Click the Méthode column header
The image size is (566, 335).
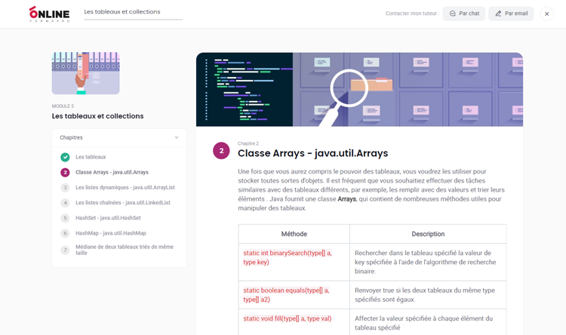(x=294, y=234)
